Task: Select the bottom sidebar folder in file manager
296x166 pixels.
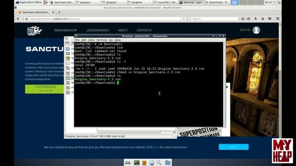Action: tap(70, 92)
